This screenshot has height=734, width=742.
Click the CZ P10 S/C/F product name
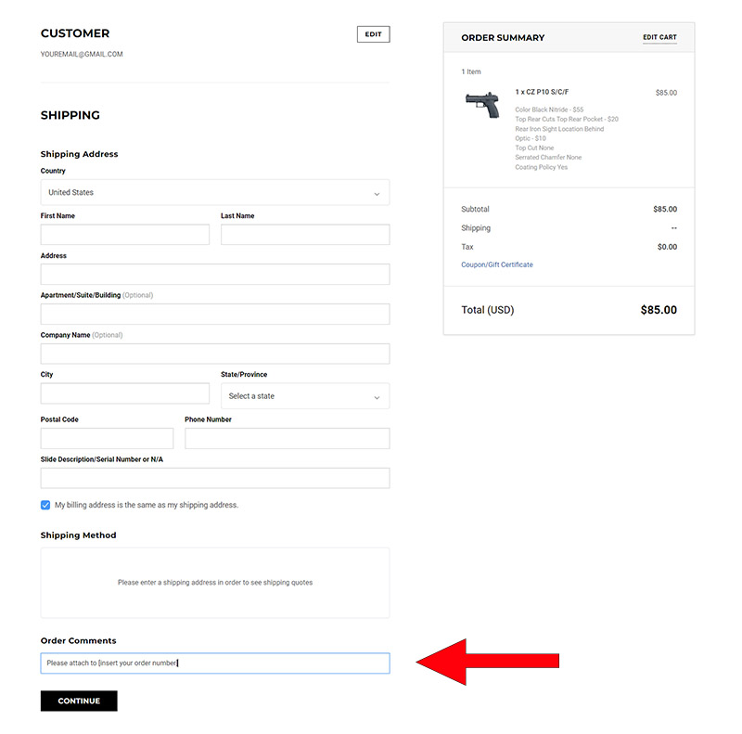click(543, 93)
